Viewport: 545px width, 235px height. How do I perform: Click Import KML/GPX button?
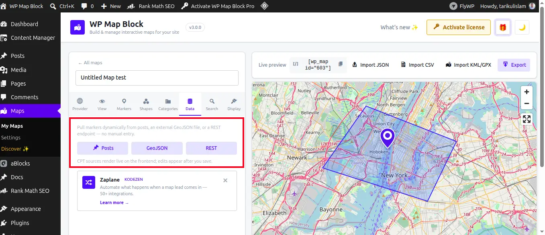[x=469, y=65]
